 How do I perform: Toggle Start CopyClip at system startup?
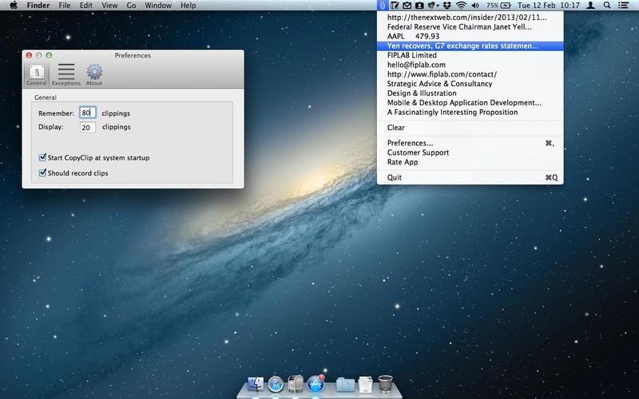pyautogui.click(x=42, y=157)
